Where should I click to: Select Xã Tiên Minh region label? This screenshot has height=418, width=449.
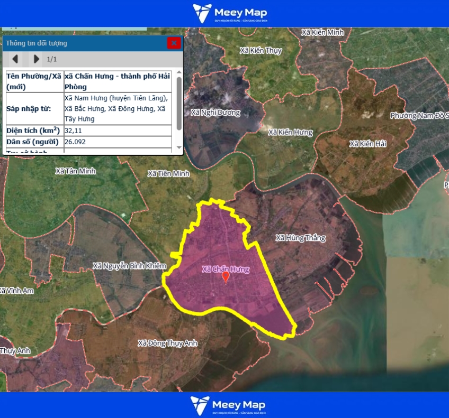point(168,173)
